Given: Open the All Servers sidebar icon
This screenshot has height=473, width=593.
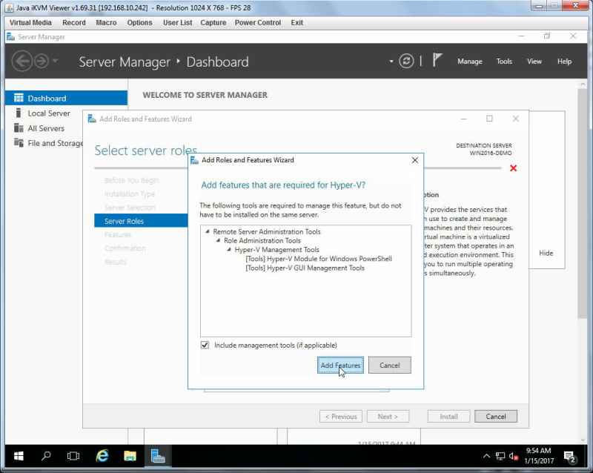Looking at the screenshot, I should pyautogui.click(x=19, y=128).
